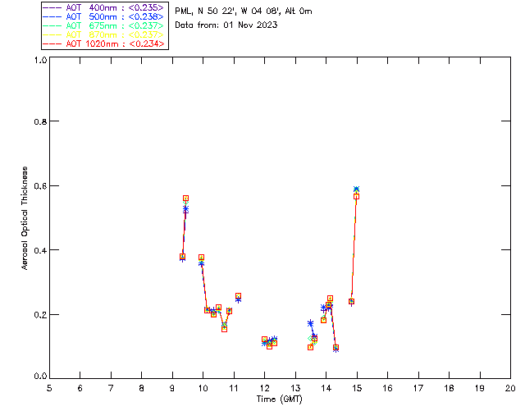The height and width of the screenshot is (420, 525).
Task: Select the yellow dashed line sample in legend
Action: (x=52, y=34)
